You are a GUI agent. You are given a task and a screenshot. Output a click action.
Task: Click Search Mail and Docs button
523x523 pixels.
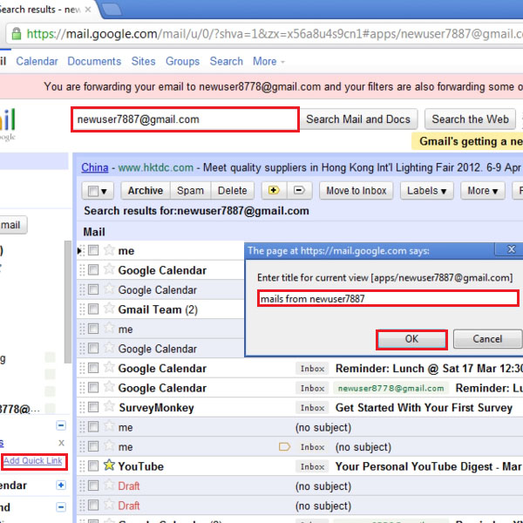(358, 119)
